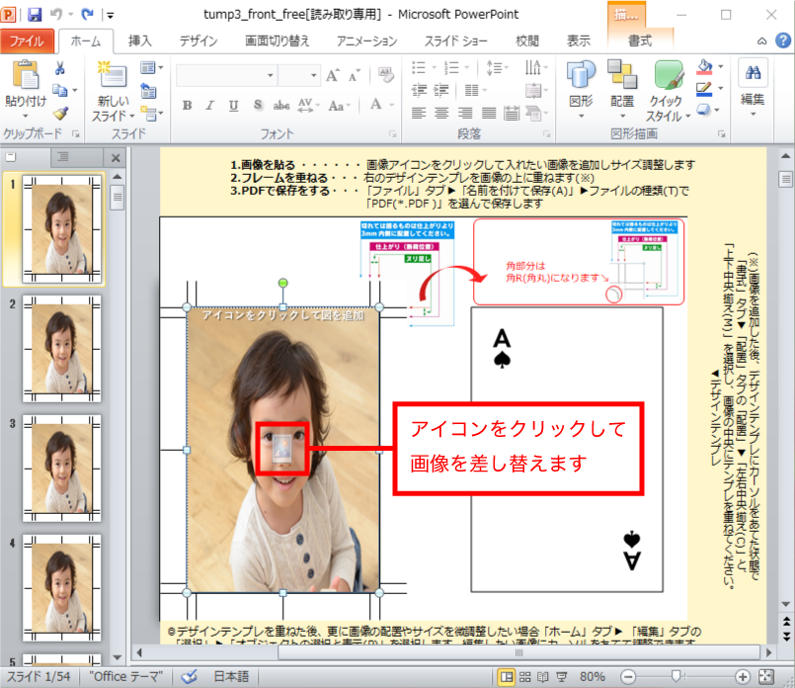The width and height of the screenshot is (795, 688).
Task: Click the Paste (貼り付け) clipboard icon
Action: tap(25, 77)
